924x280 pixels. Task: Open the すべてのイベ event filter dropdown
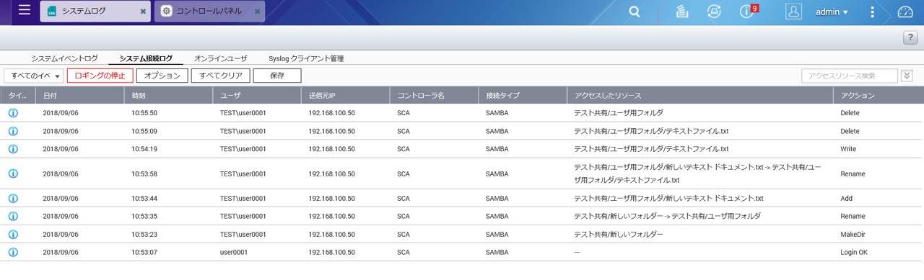(x=34, y=76)
